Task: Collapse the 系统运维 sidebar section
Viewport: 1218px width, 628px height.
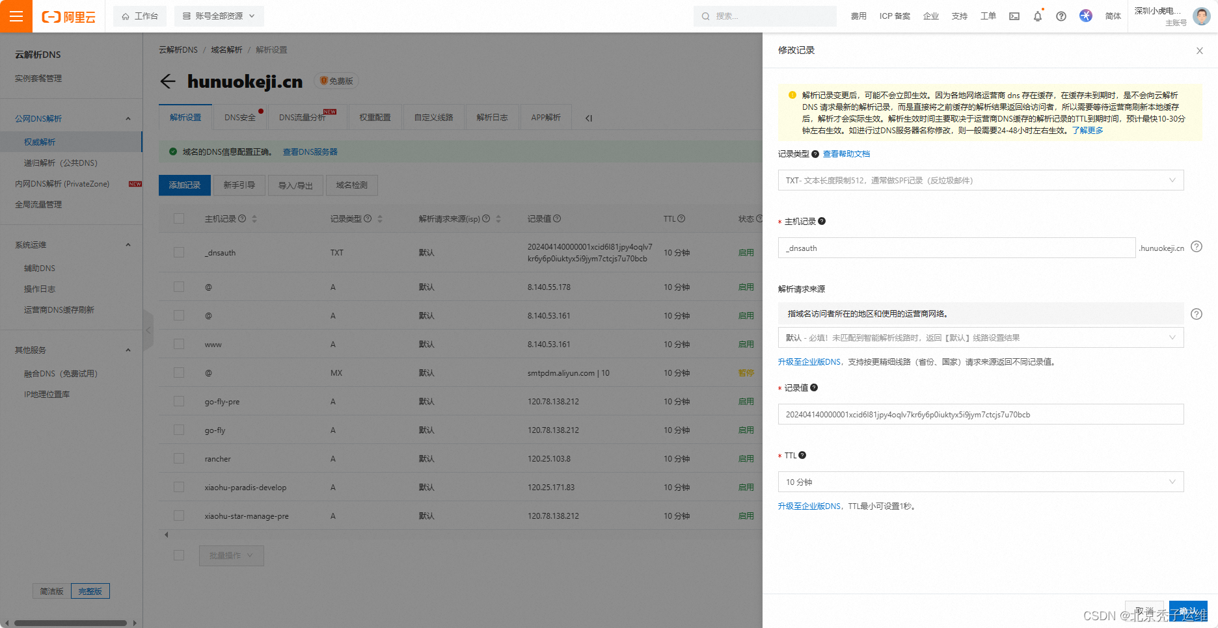Action: point(128,245)
